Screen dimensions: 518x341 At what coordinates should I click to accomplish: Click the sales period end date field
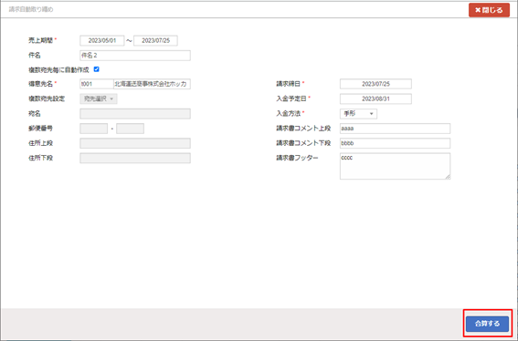[x=155, y=40]
